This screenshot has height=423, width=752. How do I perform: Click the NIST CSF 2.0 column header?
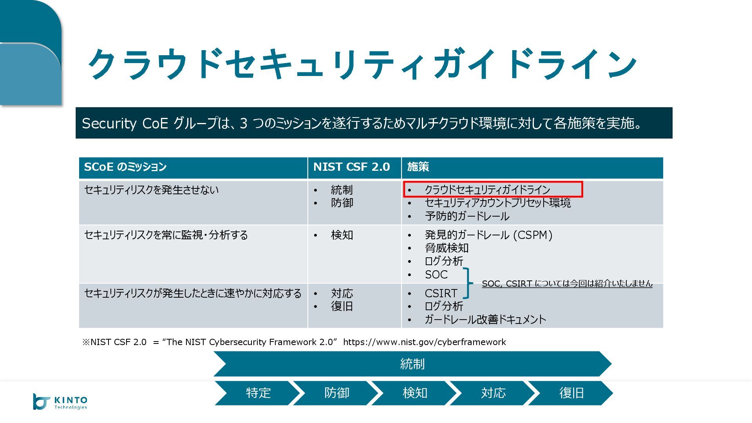351,167
